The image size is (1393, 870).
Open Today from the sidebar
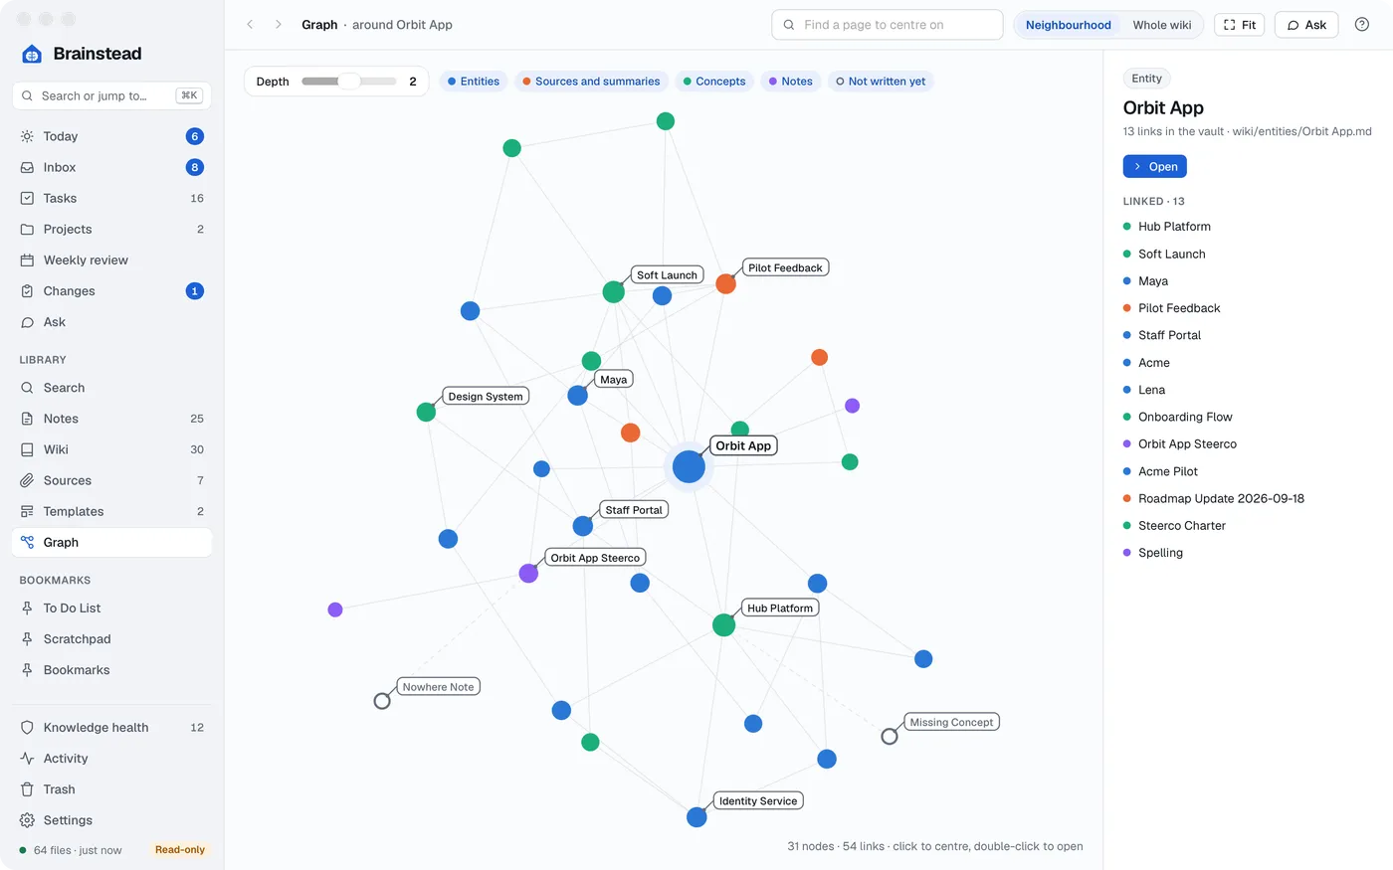coord(111,136)
